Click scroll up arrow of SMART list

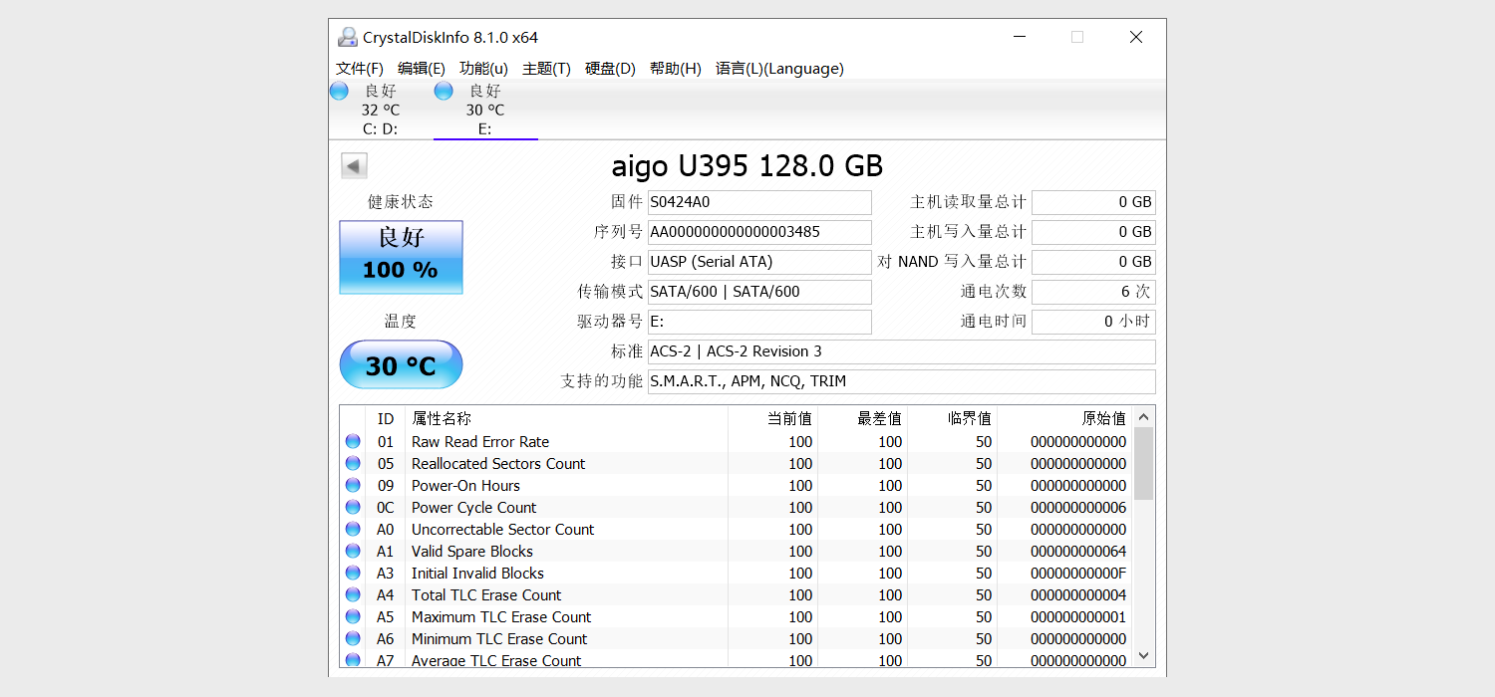click(x=1144, y=417)
